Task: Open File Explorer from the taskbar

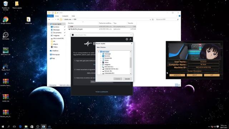Action: [x=26, y=126]
